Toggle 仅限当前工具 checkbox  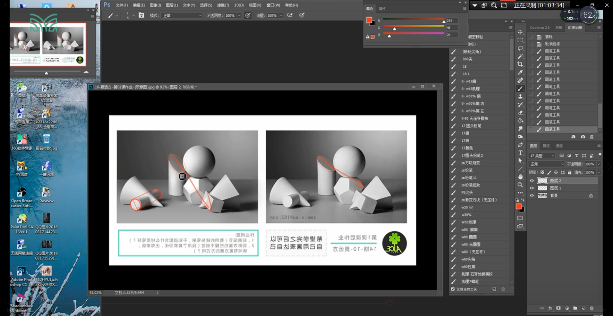coord(453,289)
